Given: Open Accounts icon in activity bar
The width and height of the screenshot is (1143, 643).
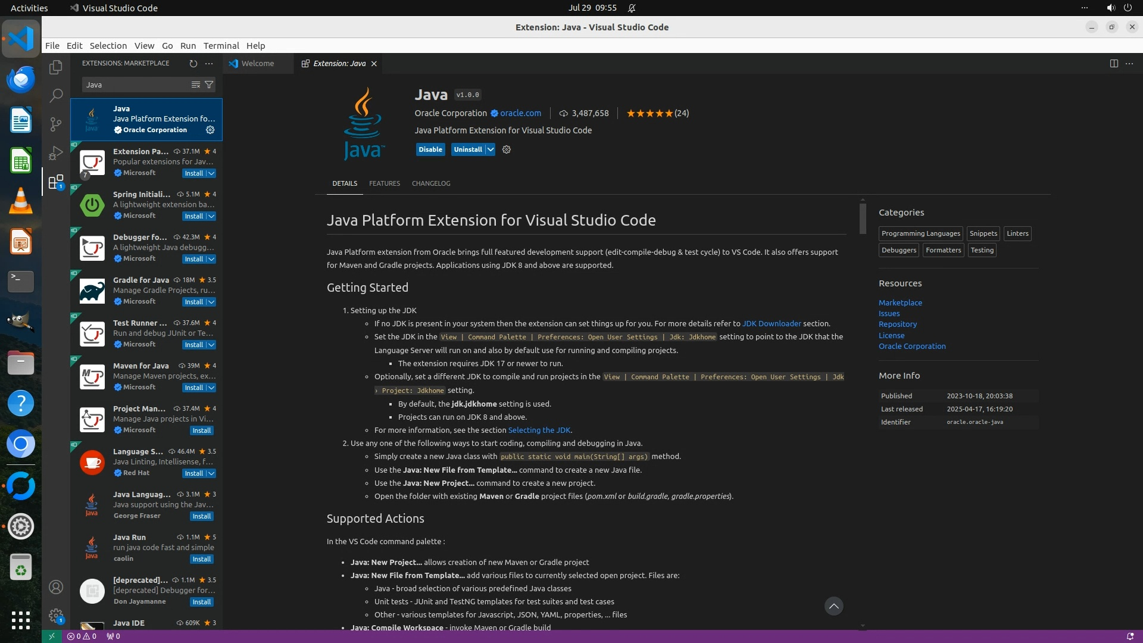Looking at the screenshot, I should (x=56, y=587).
